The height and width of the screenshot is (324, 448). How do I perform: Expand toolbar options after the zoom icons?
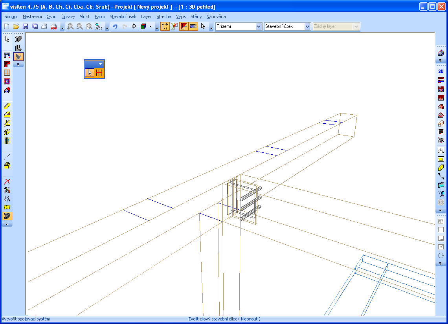[107, 28]
